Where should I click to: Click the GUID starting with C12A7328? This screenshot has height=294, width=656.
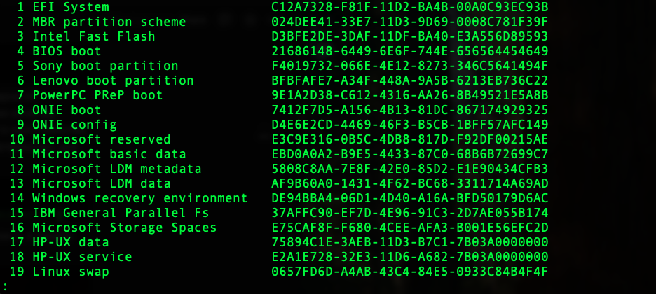coord(409,7)
